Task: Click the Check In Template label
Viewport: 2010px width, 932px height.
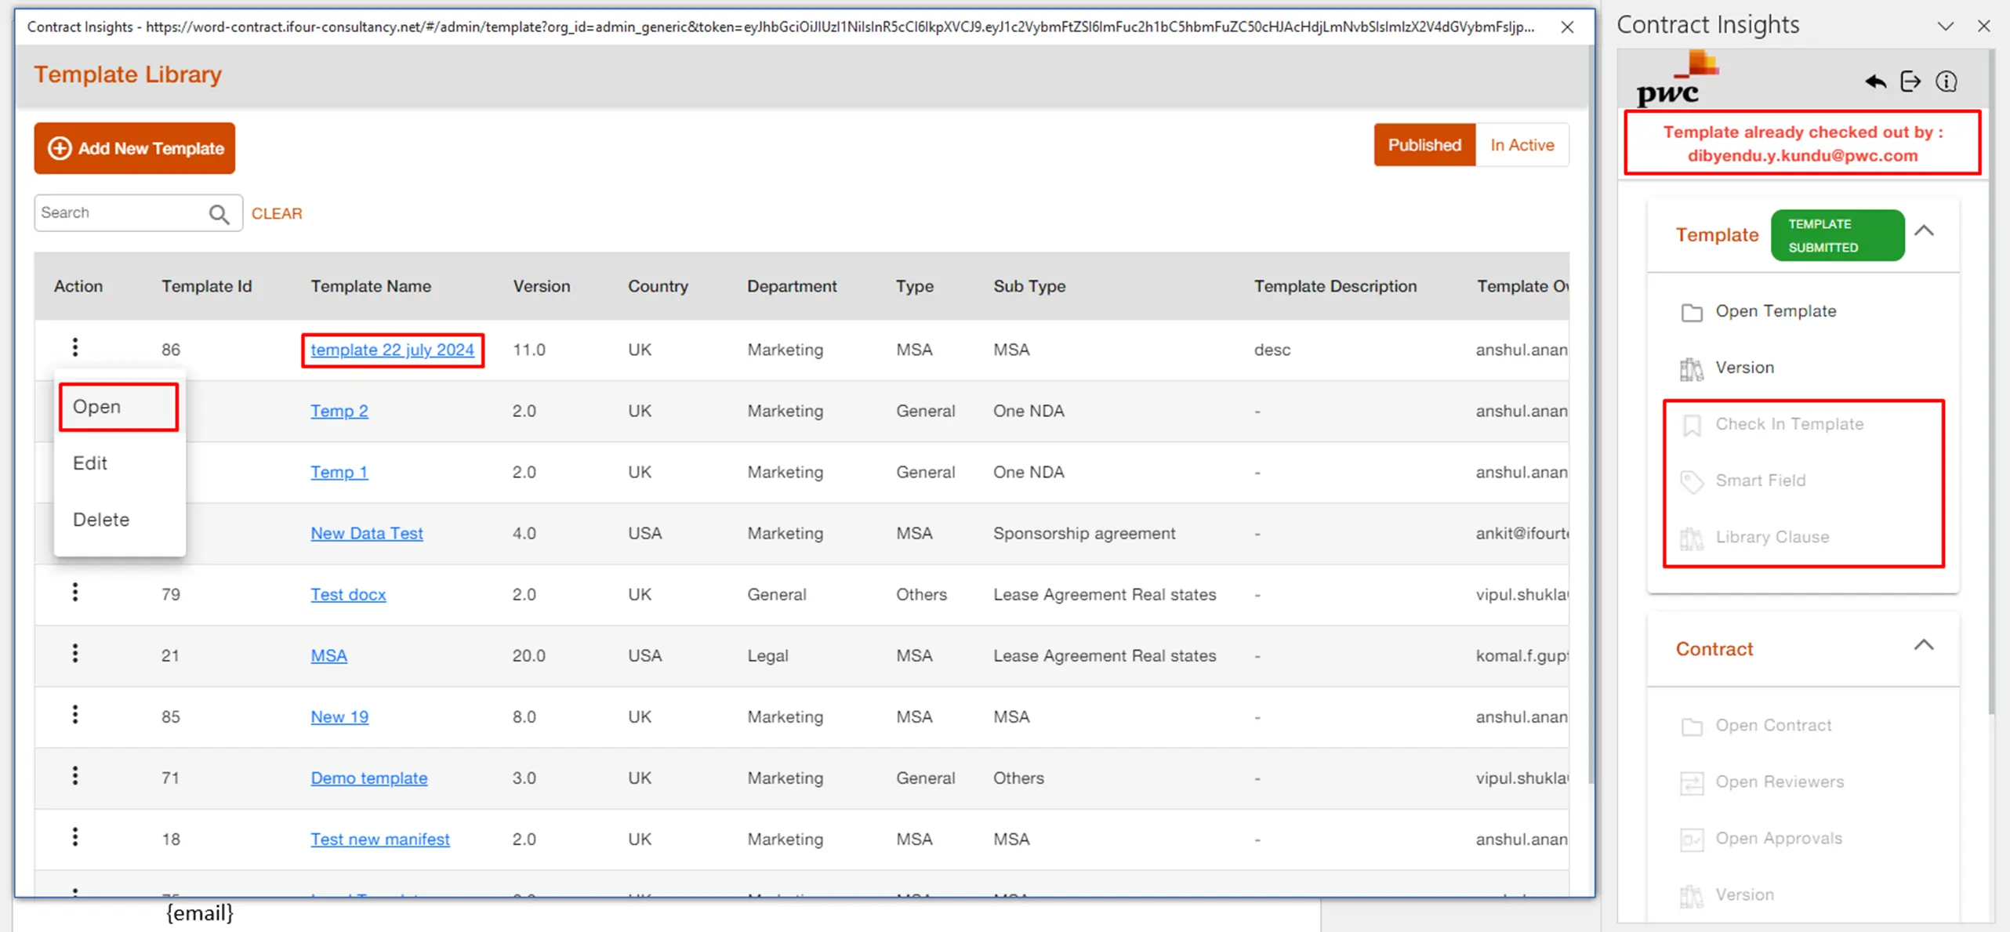Action: point(1789,424)
